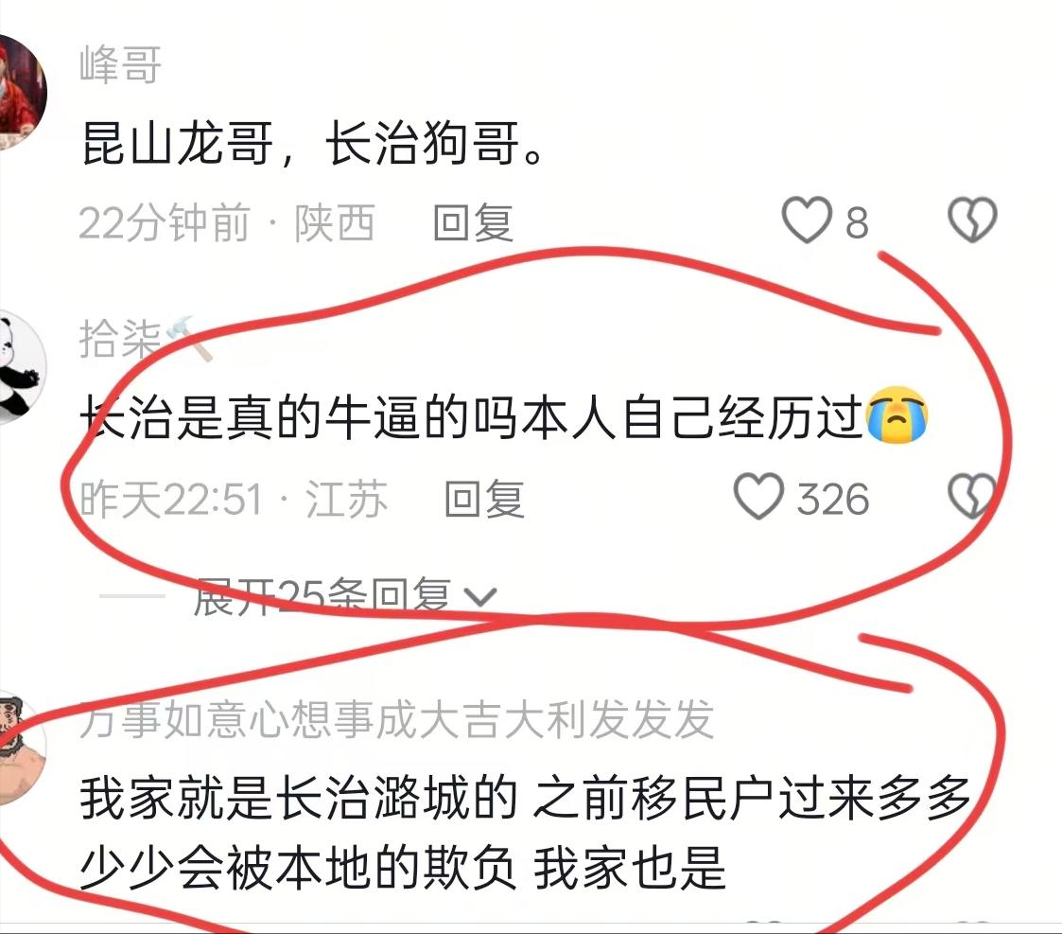Like 峰哥's comment with the heart icon
Viewport: 1062px width, 934px height.
tap(806, 220)
